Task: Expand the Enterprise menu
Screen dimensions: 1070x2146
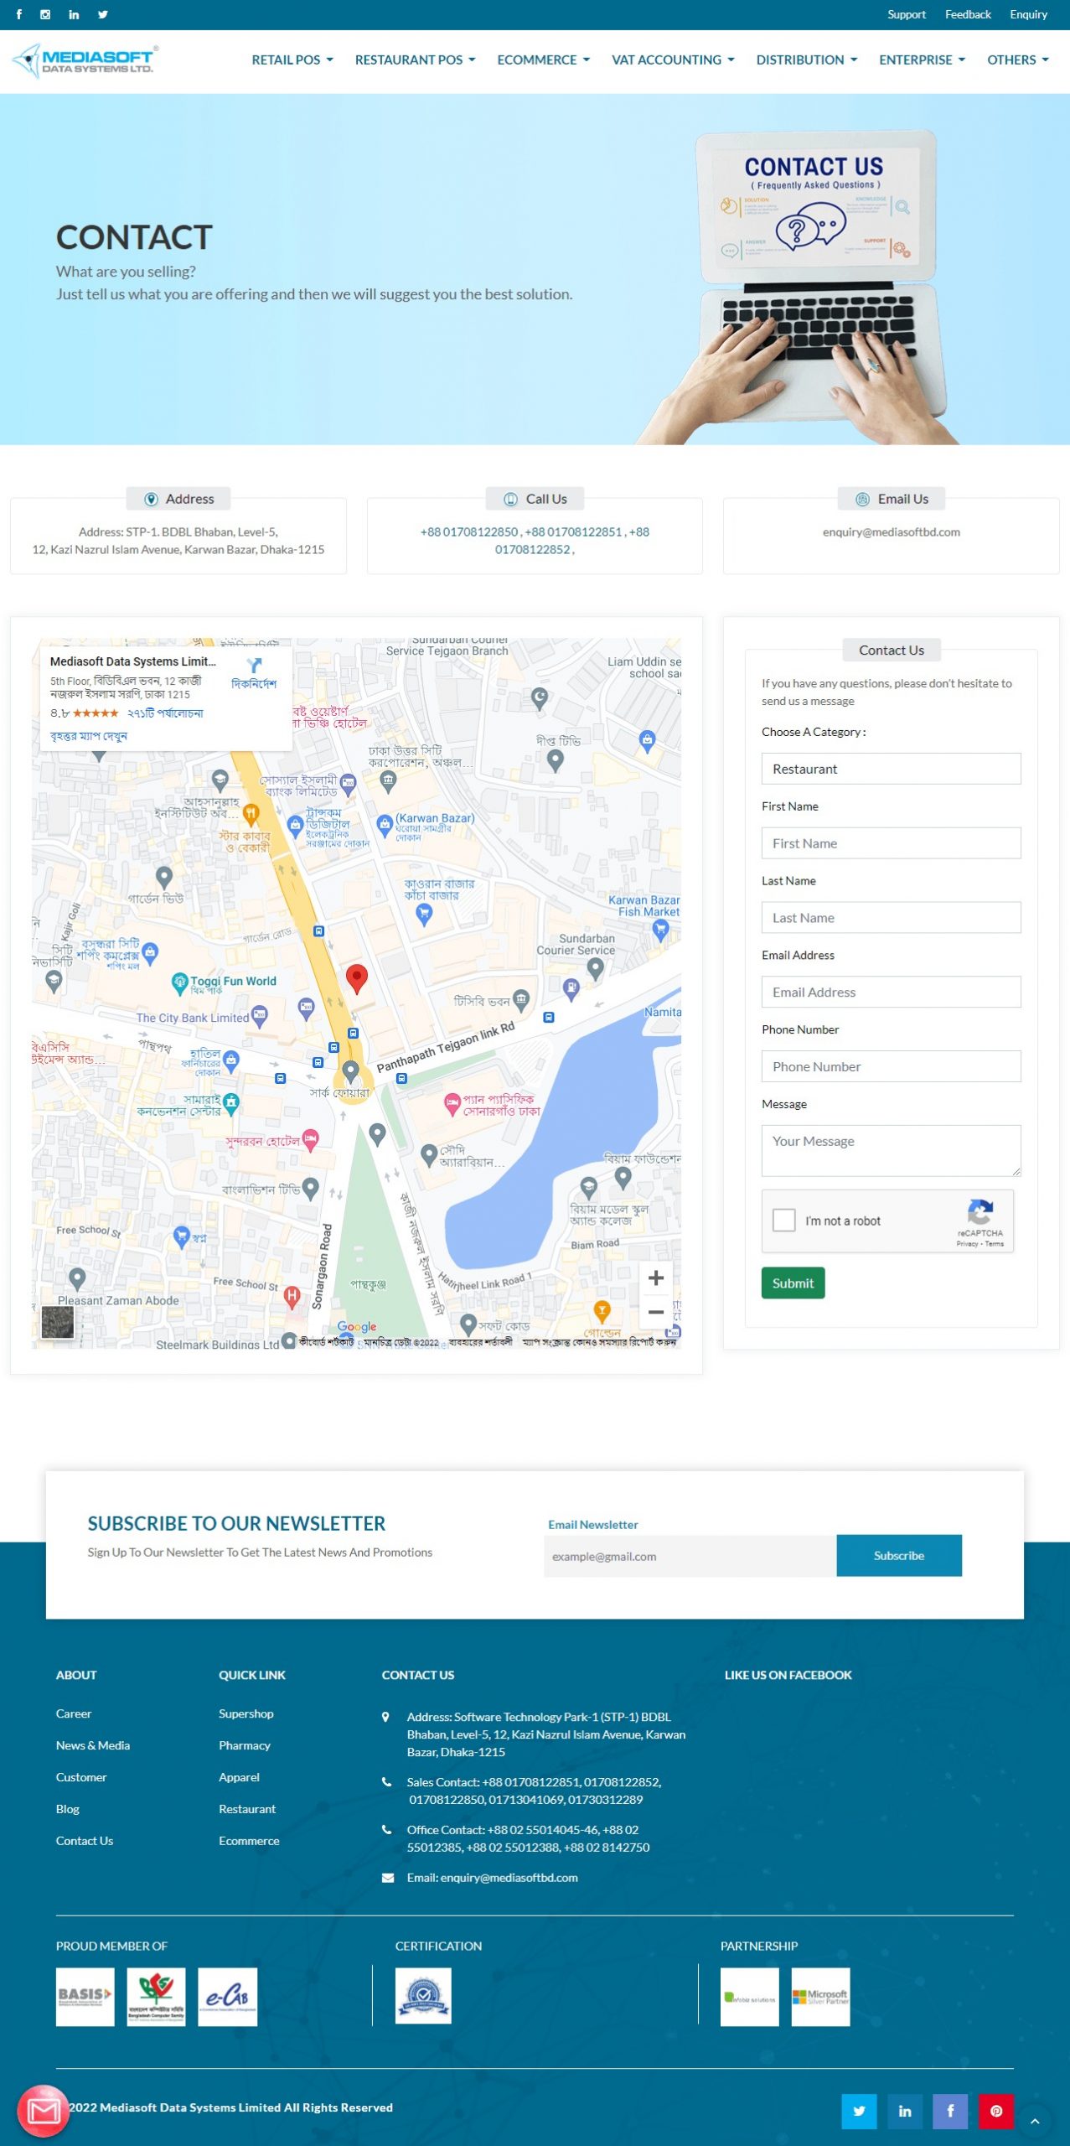Action: point(922,60)
